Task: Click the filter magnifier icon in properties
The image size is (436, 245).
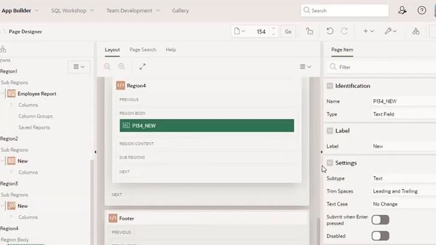Action: pyautogui.click(x=333, y=67)
